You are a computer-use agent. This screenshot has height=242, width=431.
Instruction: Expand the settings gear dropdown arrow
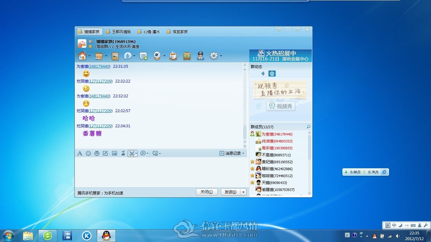tap(221, 56)
